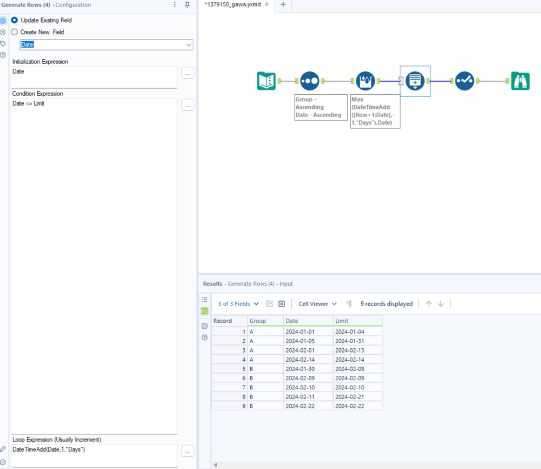Select the Sort tool on the canvas

[x=309, y=81]
